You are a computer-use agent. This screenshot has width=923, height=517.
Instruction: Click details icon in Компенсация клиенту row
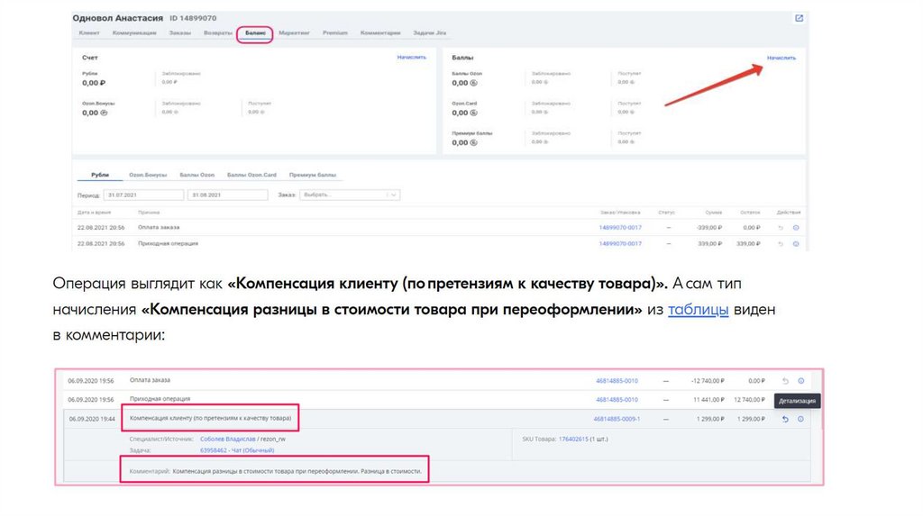(x=800, y=419)
